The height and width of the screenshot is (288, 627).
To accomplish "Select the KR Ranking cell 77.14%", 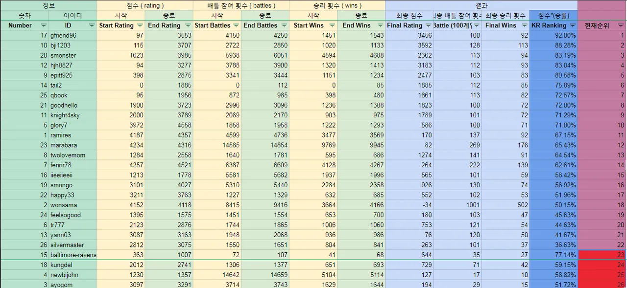I will (554, 255).
